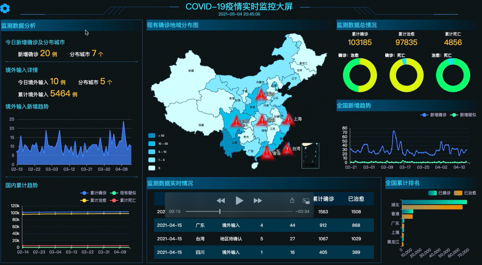Click the rewind button in video controls

click(x=221, y=200)
